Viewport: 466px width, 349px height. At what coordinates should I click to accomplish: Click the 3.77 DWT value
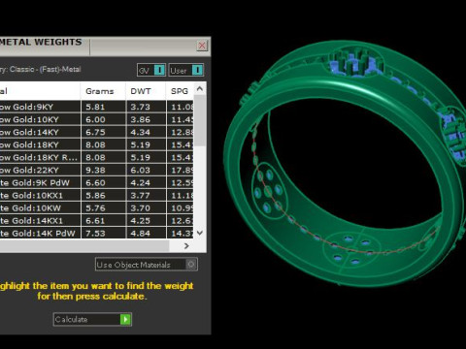[x=141, y=196]
